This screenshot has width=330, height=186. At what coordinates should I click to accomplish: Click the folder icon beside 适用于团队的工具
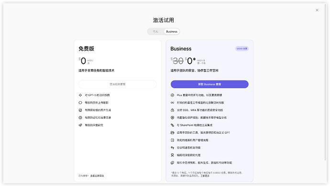172,133
